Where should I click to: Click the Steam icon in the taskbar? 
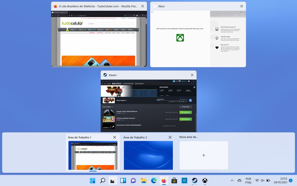195,180
